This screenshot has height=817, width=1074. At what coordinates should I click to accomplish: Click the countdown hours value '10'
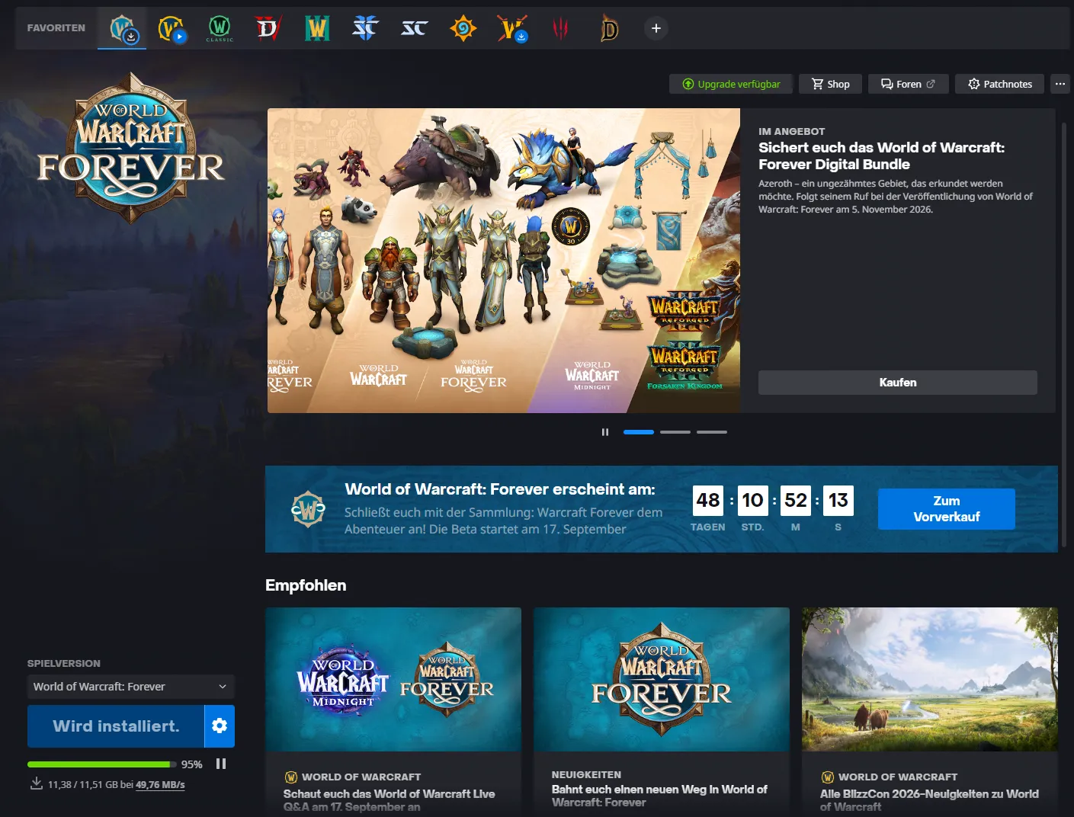[x=752, y=501]
